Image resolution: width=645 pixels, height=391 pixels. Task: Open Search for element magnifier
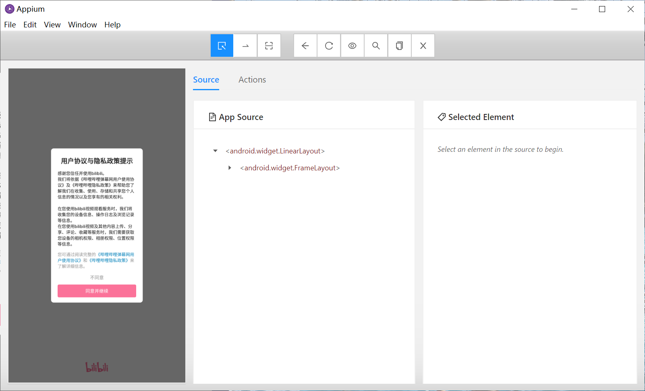tap(376, 46)
